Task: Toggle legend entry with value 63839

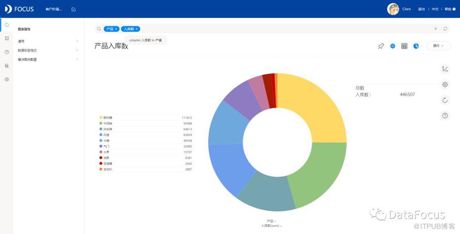Action: 146,135
